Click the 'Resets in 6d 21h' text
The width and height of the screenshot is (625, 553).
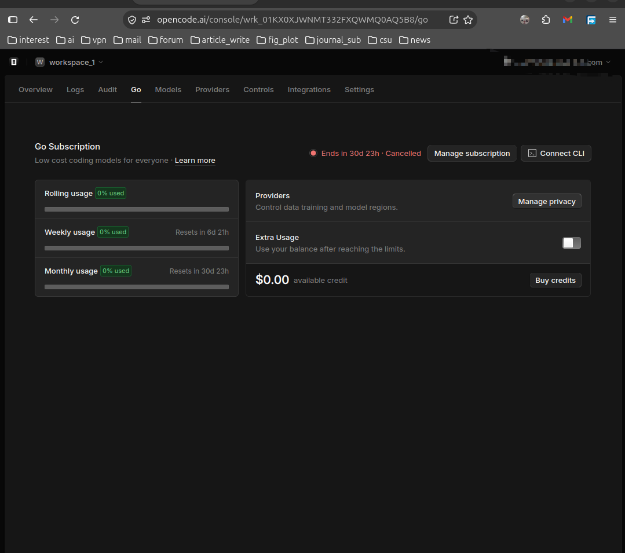[202, 232]
